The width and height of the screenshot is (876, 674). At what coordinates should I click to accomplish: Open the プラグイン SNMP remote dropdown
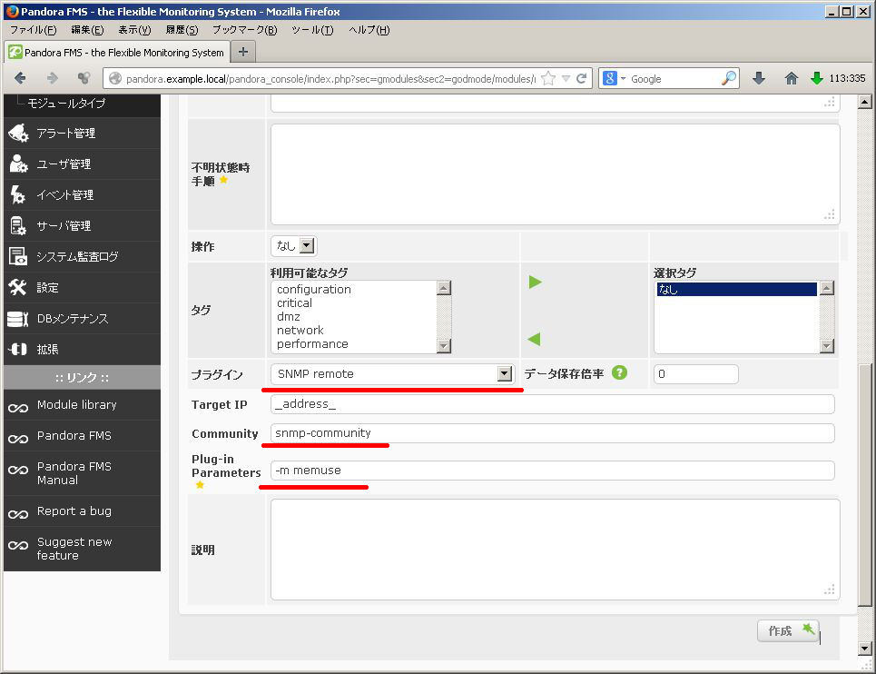tap(392, 374)
